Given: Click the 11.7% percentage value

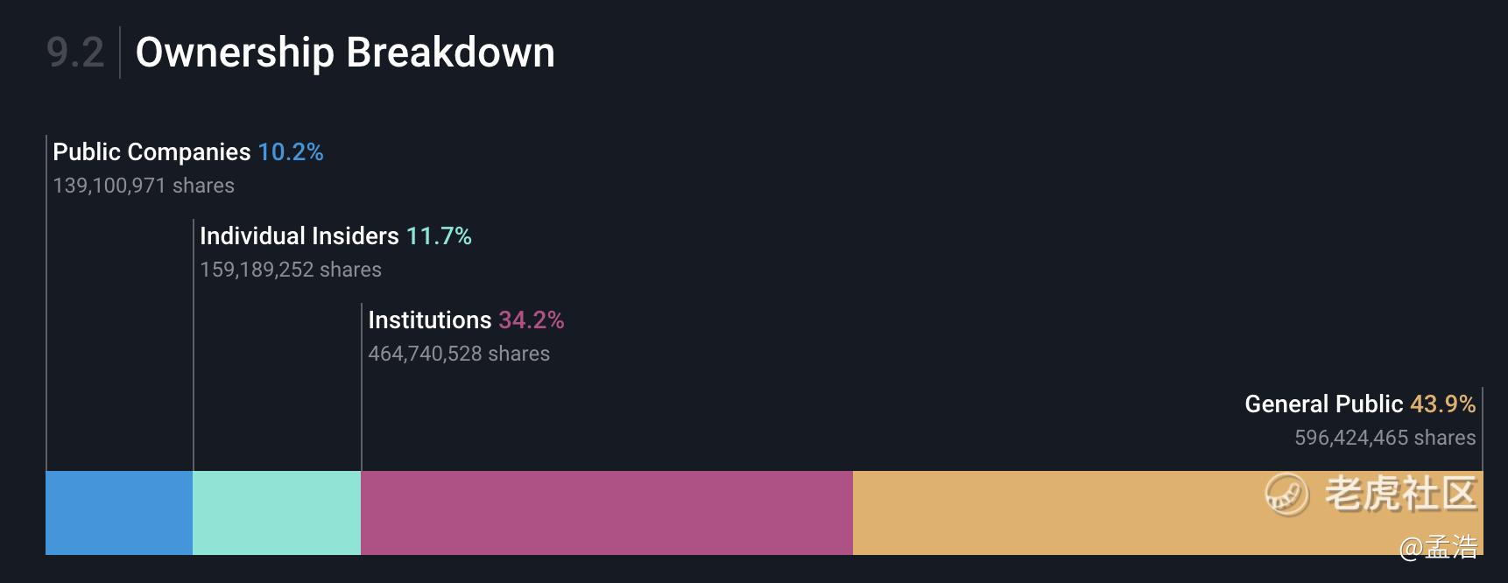Looking at the screenshot, I should click(x=439, y=236).
